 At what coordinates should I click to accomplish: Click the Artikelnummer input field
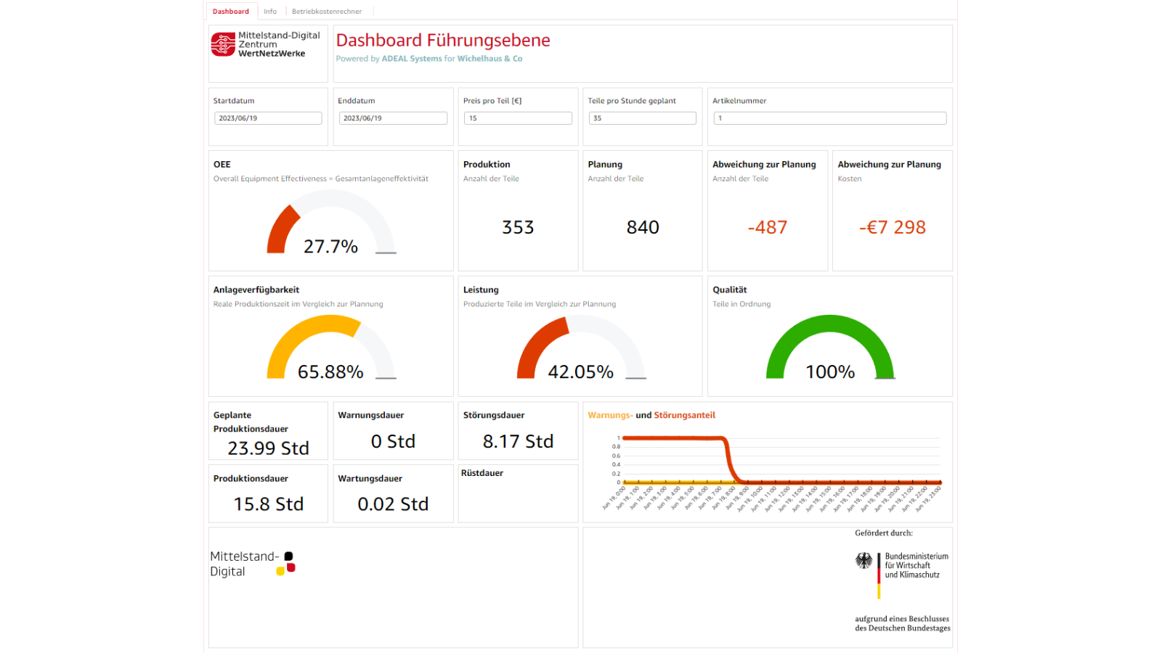(830, 118)
